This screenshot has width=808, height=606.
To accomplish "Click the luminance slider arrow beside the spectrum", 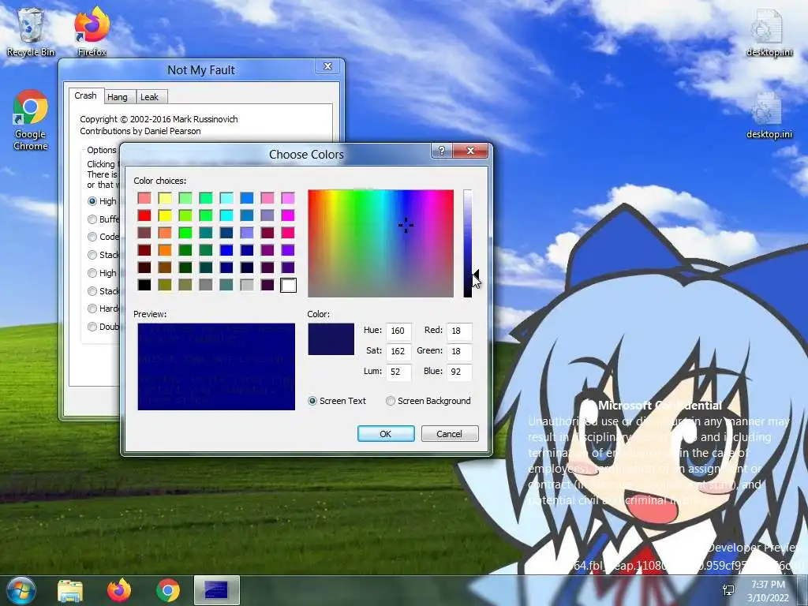I will tap(476, 275).
